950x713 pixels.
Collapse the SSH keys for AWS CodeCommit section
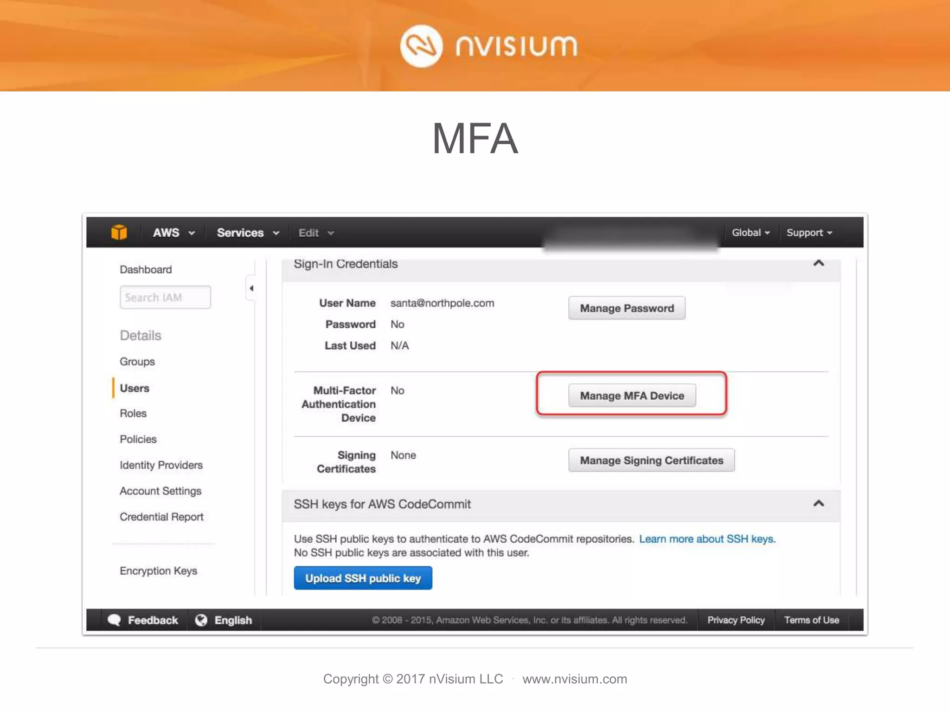tap(818, 504)
